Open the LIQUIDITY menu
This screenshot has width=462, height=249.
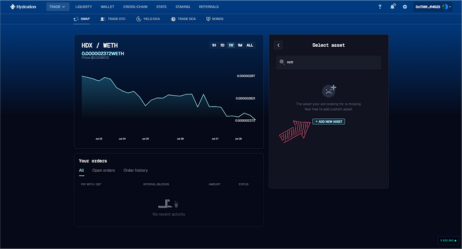[x=84, y=7]
